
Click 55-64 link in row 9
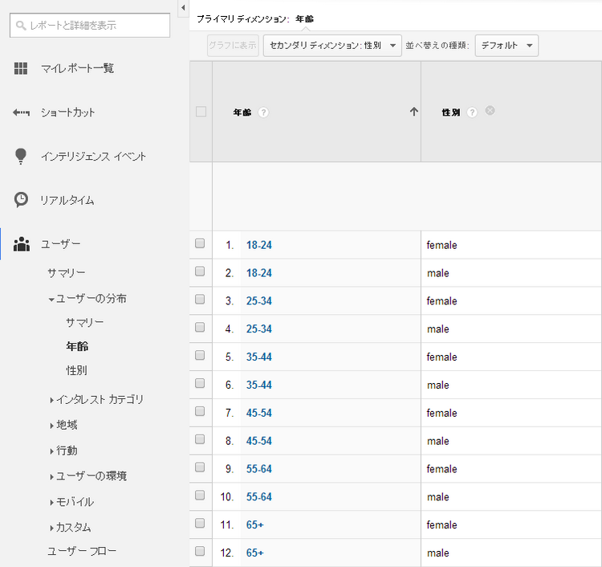coord(259,469)
